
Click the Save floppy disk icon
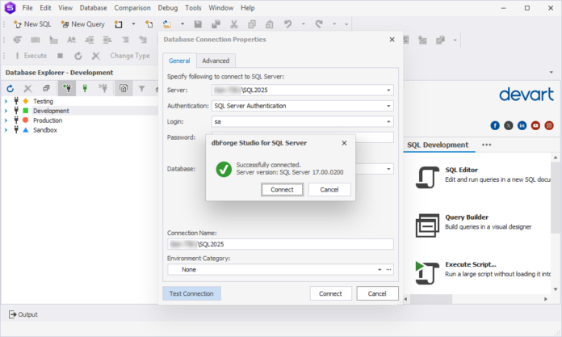point(198,24)
